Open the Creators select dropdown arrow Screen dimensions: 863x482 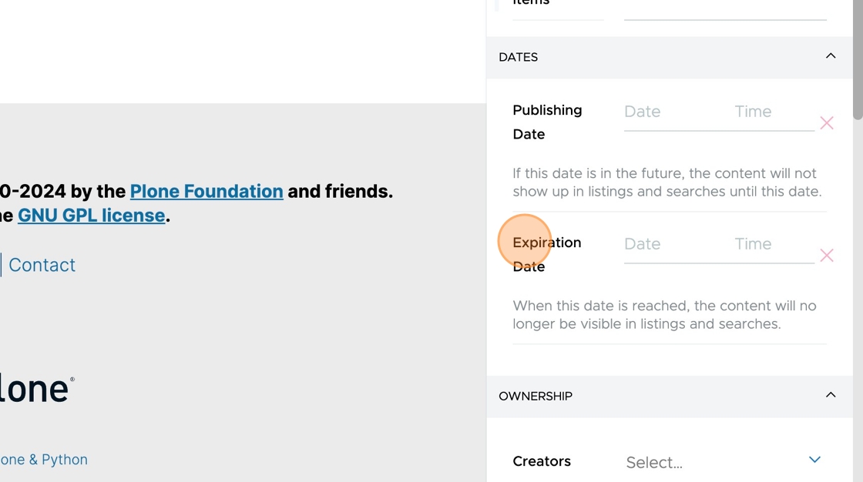(x=814, y=460)
